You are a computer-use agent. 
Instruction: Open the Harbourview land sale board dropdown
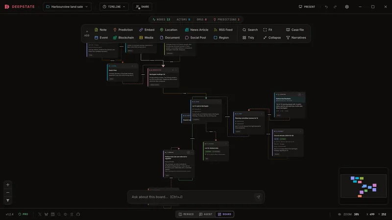[67, 7]
